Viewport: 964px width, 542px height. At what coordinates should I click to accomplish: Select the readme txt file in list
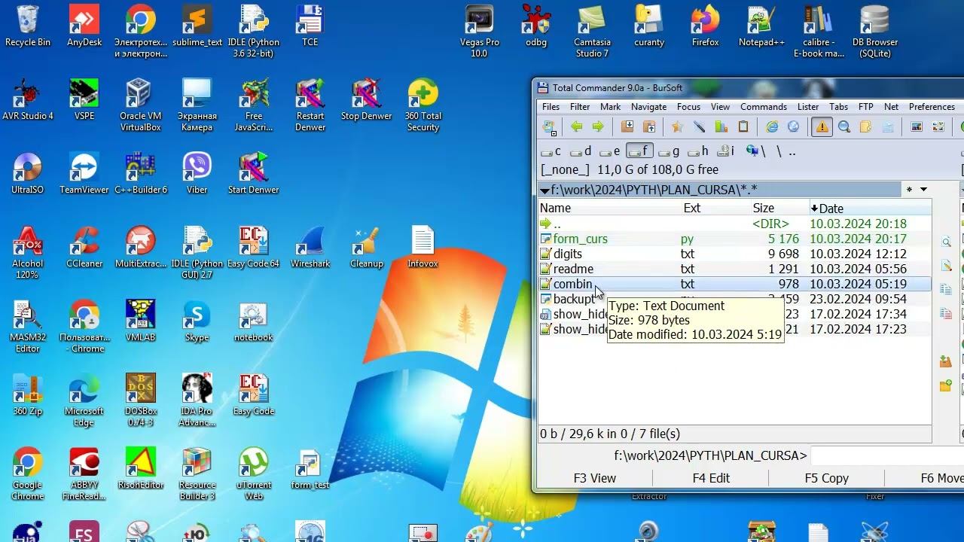[573, 269]
